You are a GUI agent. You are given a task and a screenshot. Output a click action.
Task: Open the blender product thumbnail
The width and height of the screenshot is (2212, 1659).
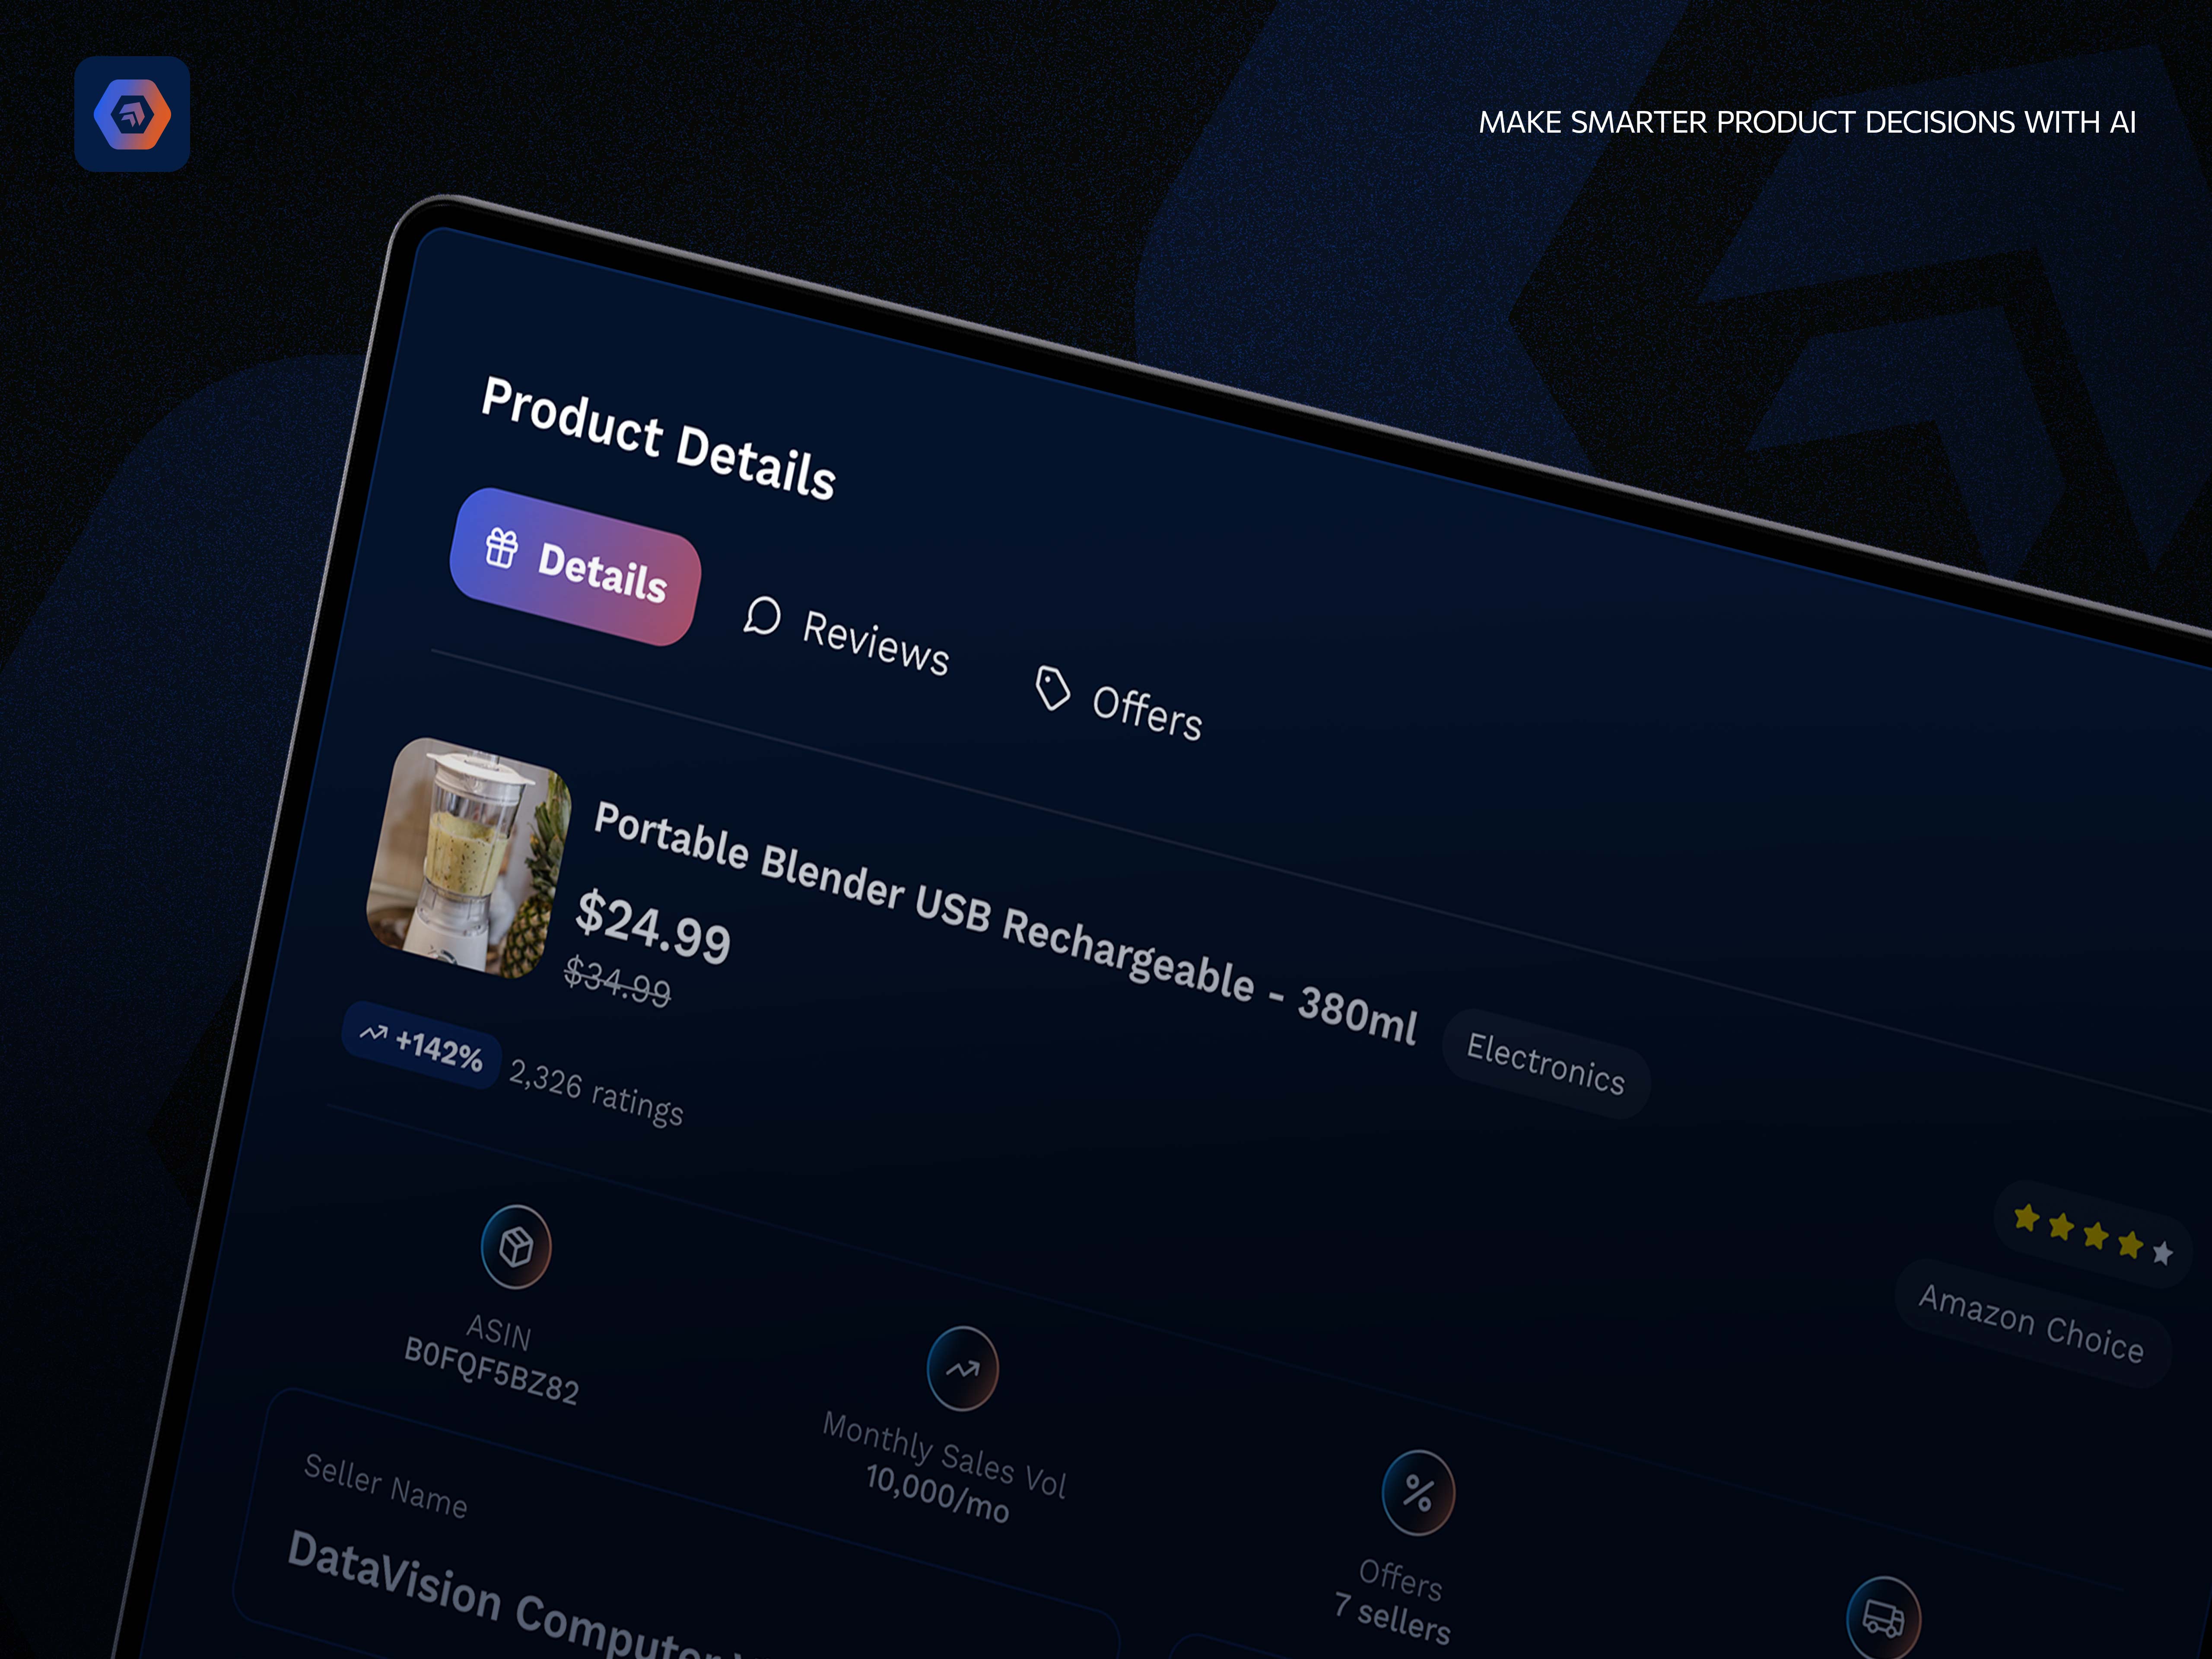469,857
